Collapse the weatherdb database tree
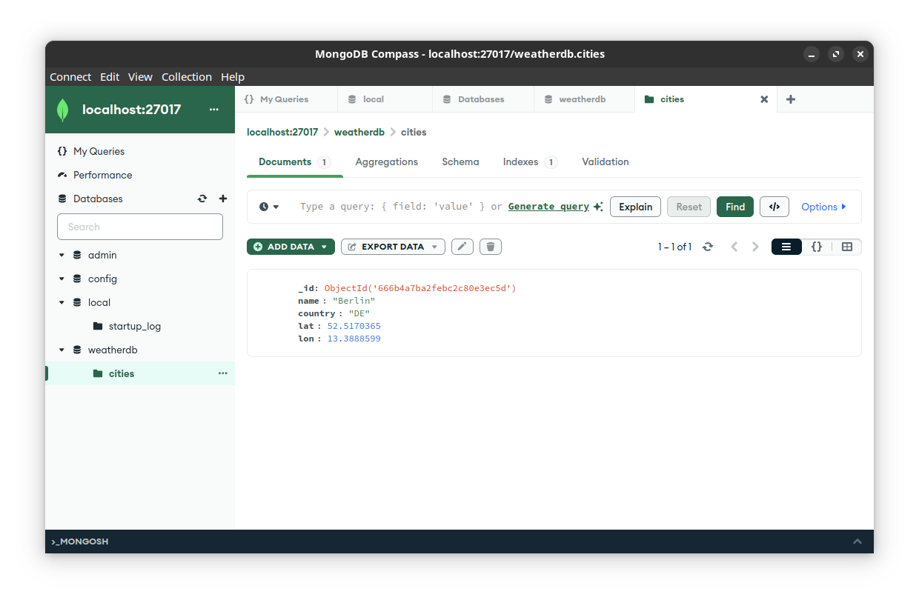 coord(62,349)
